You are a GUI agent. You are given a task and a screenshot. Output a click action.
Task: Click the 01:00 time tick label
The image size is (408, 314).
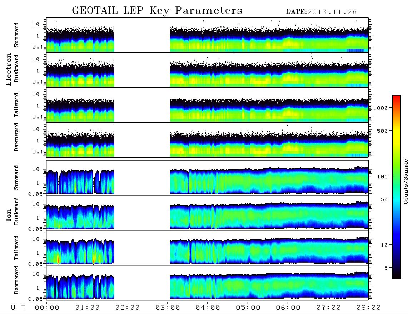point(88,308)
